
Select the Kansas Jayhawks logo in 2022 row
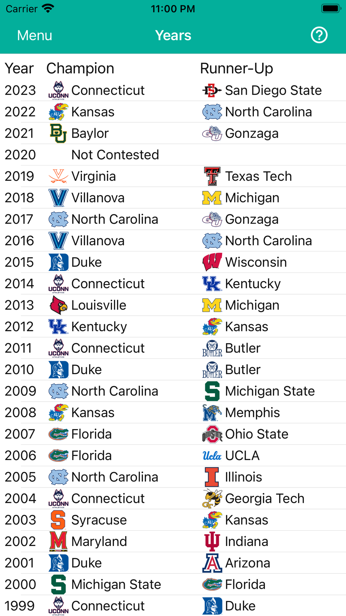click(58, 111)
